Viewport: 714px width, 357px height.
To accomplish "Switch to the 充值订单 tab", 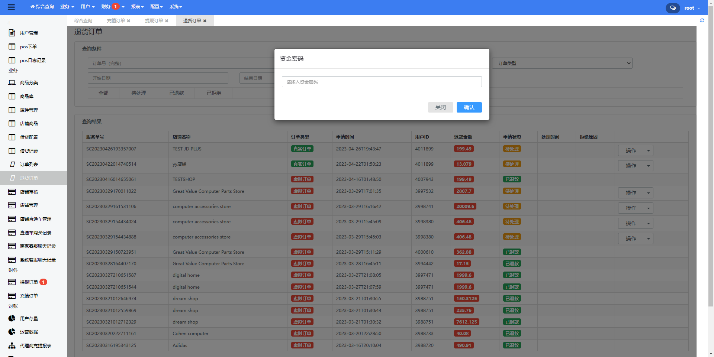I will coord(116,21).
